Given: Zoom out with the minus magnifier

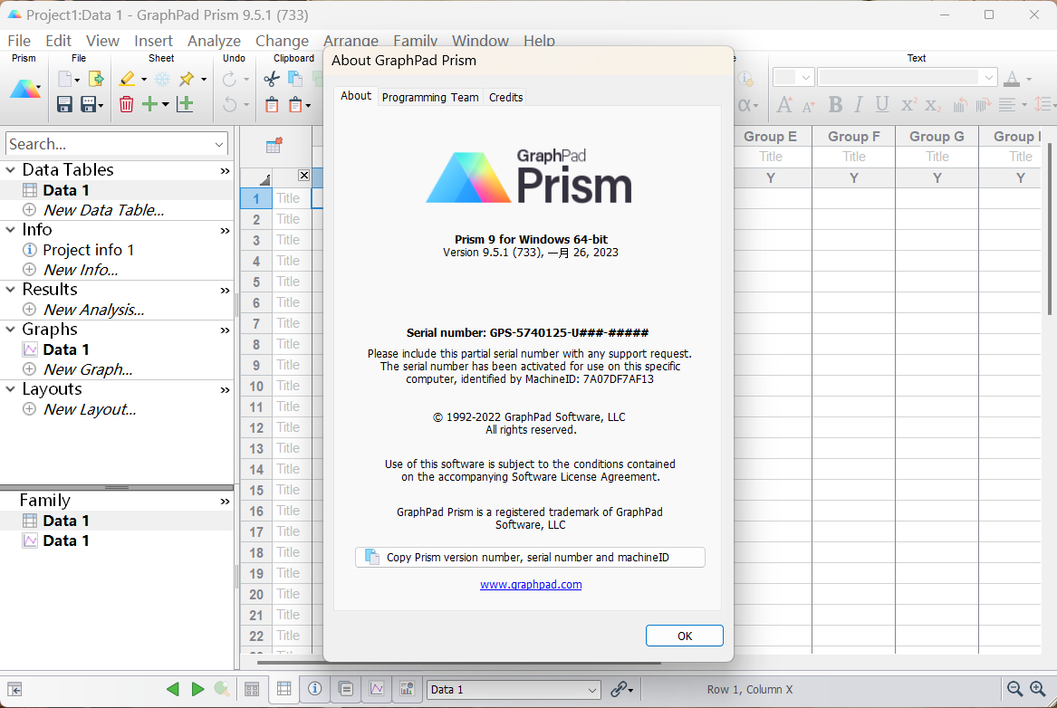Looking at the screenshot, I should coord(1014,688).
